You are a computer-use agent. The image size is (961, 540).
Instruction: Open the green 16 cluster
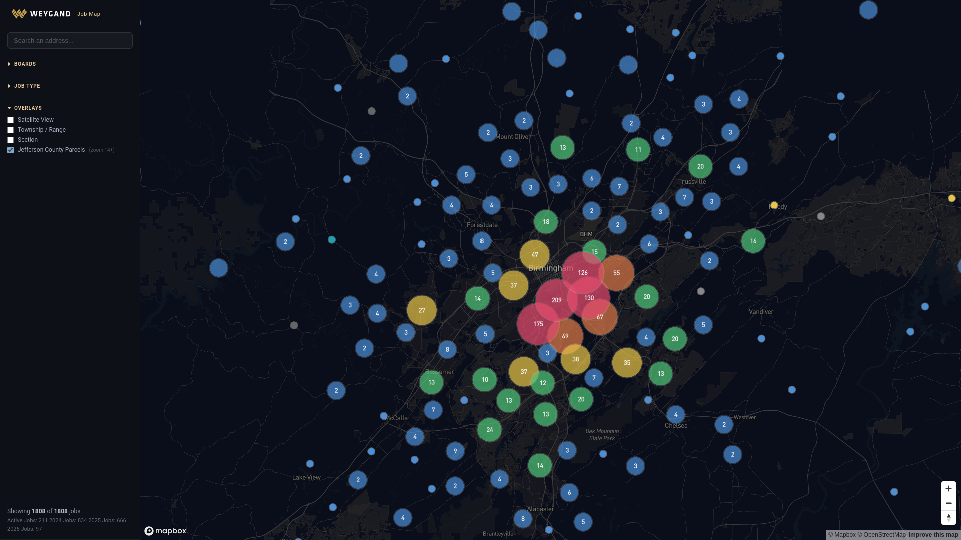[x=753, y=241]
